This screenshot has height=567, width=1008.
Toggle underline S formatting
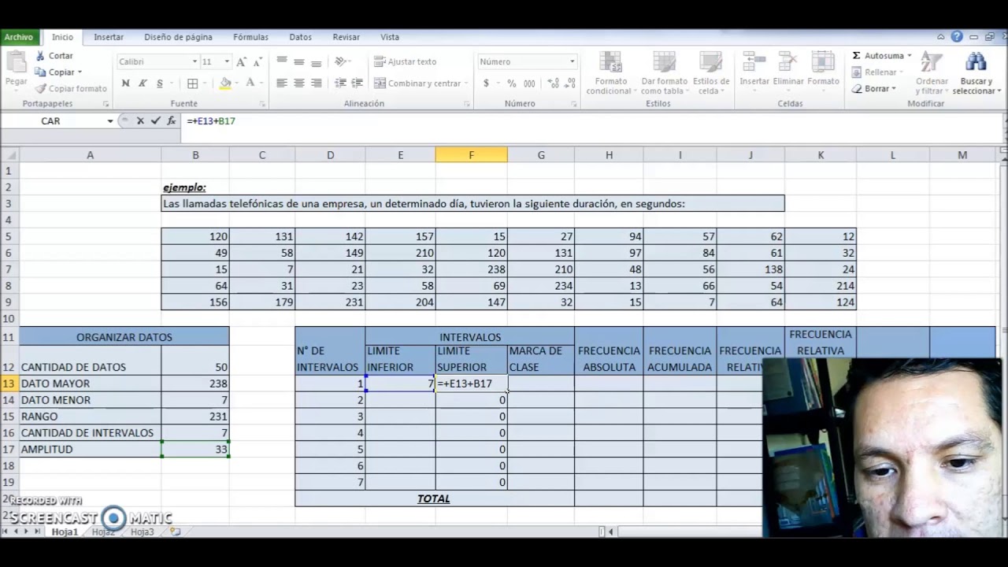160,83
